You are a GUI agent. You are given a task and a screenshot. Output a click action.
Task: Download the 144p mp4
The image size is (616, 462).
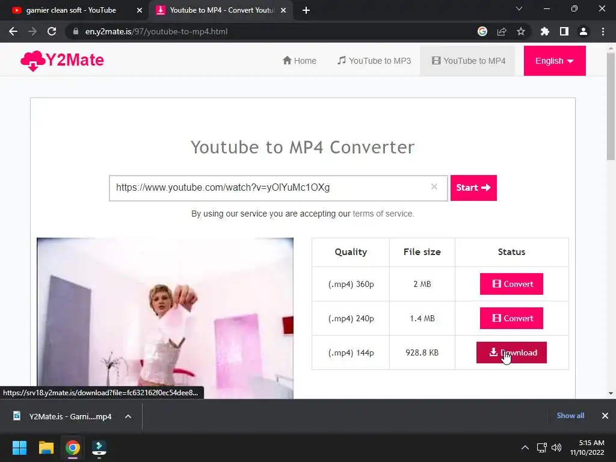(x=511, y=353)
